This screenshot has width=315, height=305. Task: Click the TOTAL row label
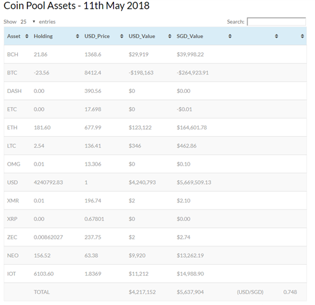tap(42, 292)
